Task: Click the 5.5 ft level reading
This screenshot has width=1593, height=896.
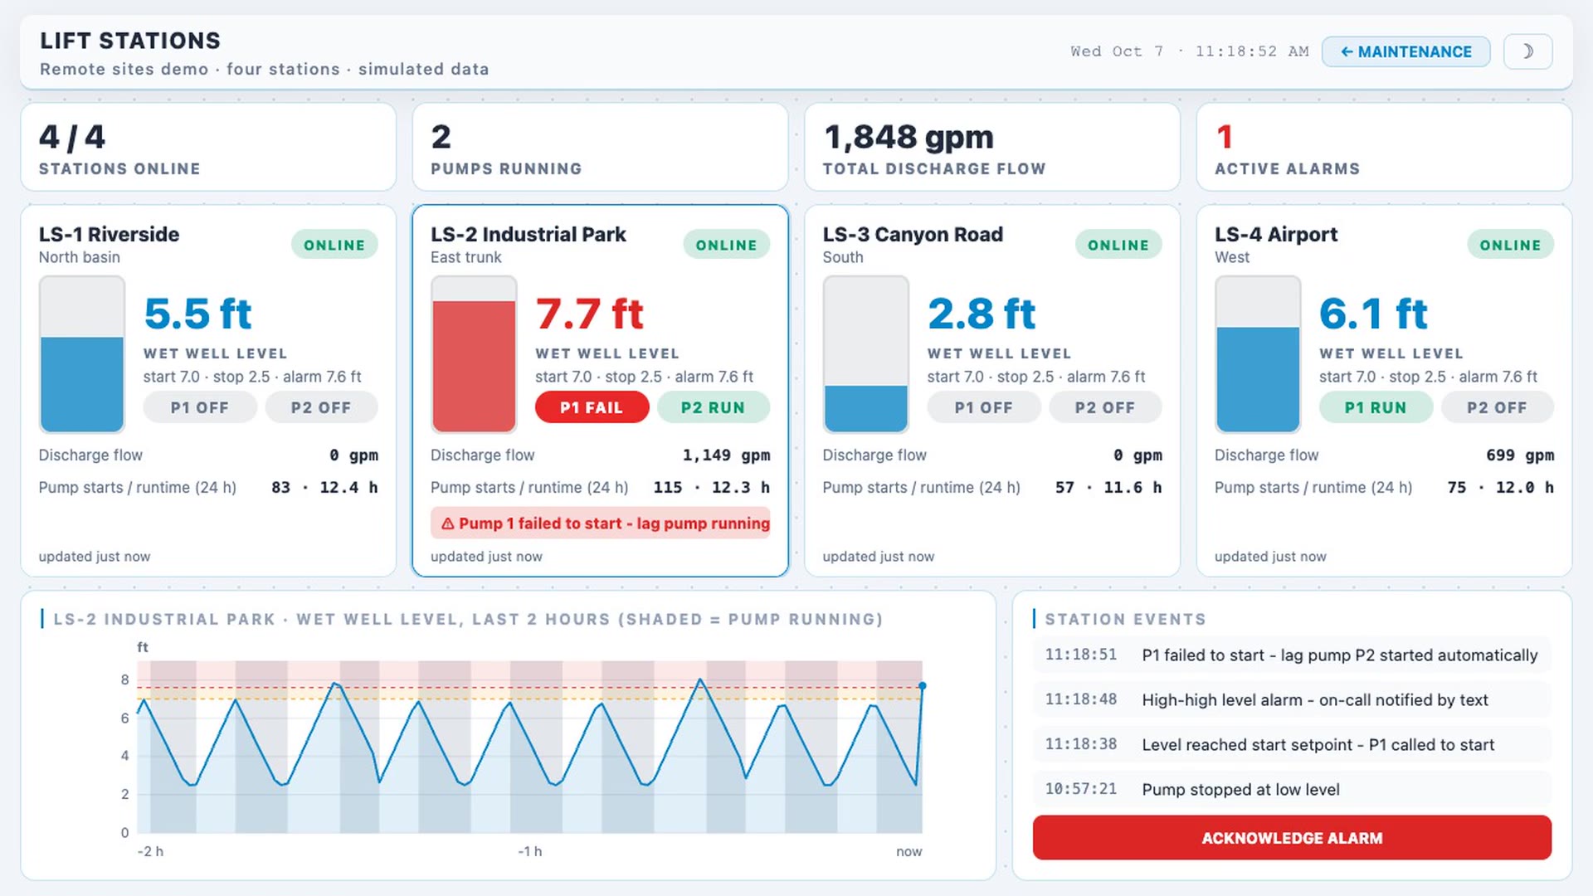Action: pos(197,314)
